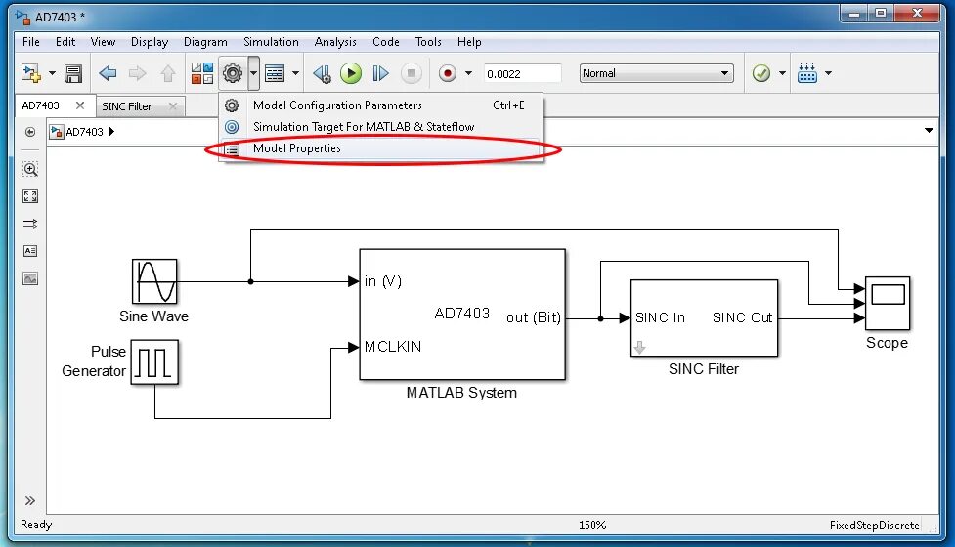This screenshot has height=547, width=955.
Task: Select the SINC Filter subsystem block
Action: pos(704,318)
